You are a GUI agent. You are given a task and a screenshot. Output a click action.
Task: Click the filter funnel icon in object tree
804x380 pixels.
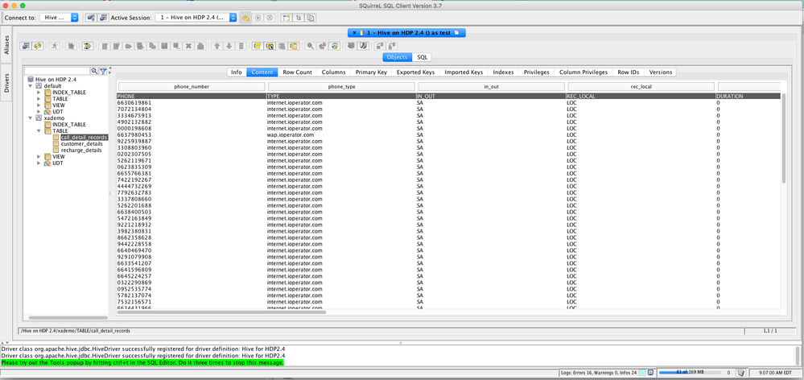pos(103,72)
